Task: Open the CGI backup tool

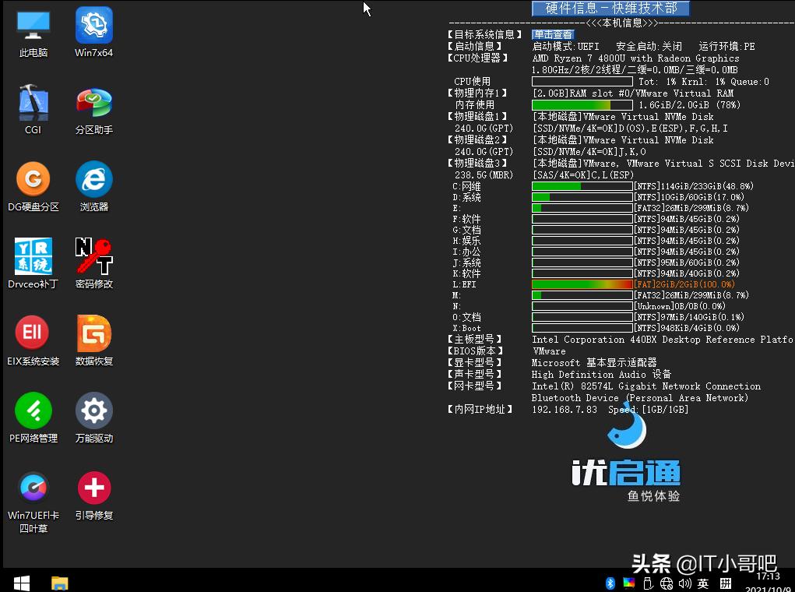Action: pos(33,101)
